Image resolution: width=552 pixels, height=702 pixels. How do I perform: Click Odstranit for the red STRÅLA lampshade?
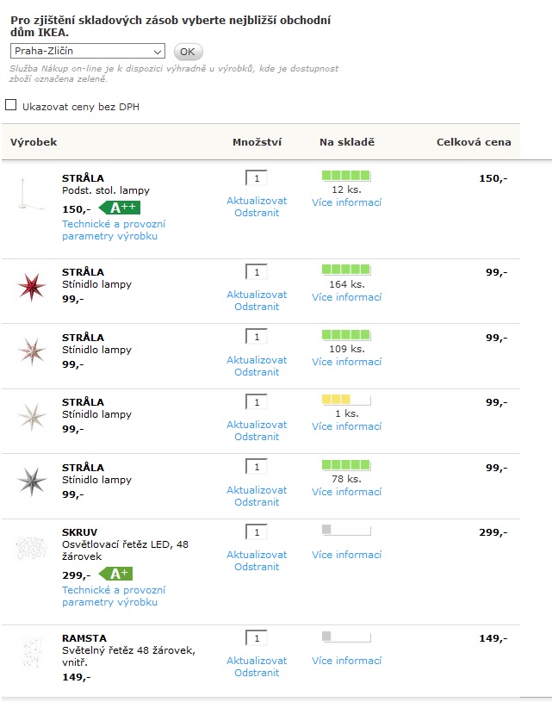pos(257,307)
